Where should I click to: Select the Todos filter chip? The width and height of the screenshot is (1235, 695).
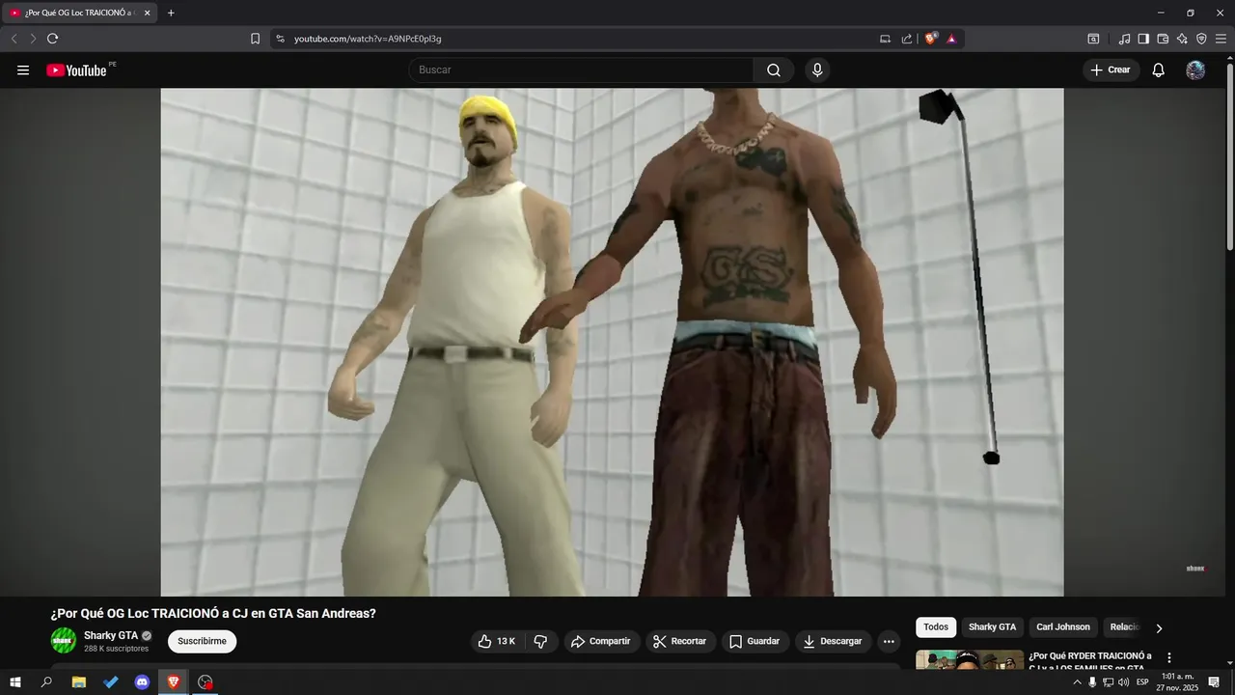[936, 627]
